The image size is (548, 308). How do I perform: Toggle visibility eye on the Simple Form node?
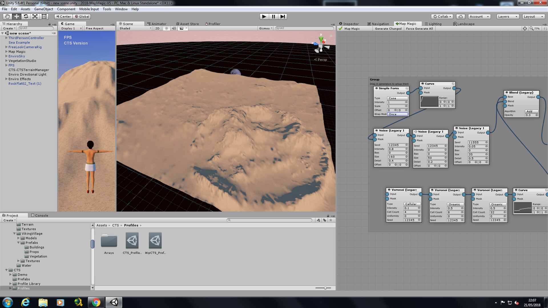click(376, 88)
